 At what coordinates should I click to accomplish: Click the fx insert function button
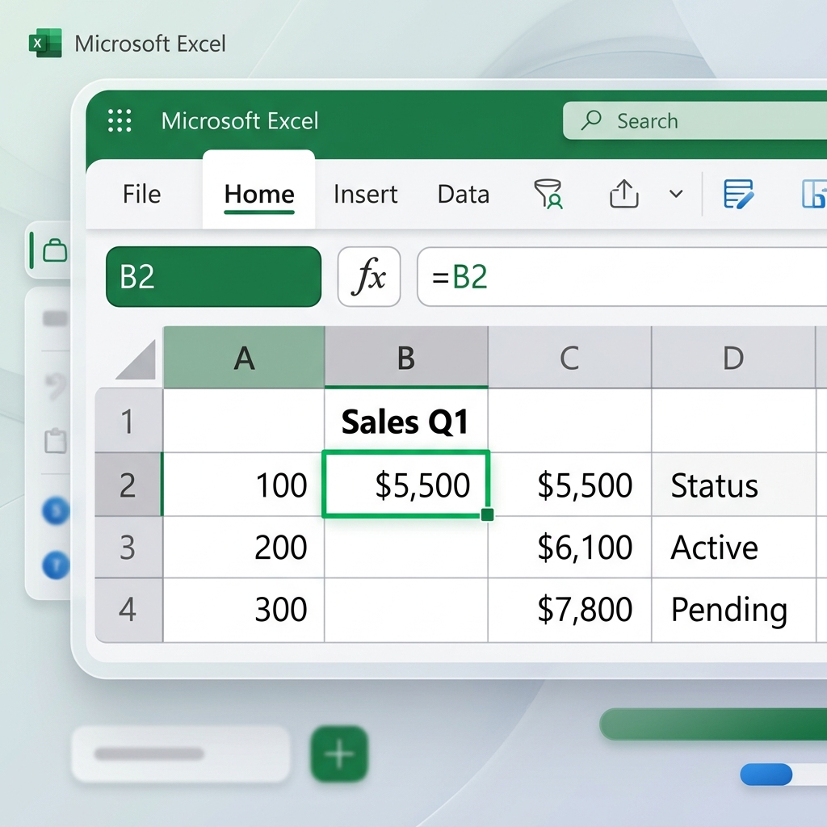pyautogui.click(x=369, y=276)
